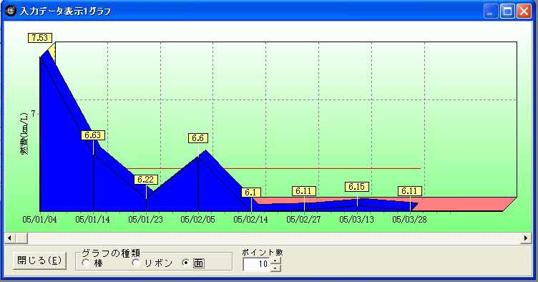Select the リボン (ribbon) graph type
The width and height of the screenshot is (538, 282).
[152, 263]
